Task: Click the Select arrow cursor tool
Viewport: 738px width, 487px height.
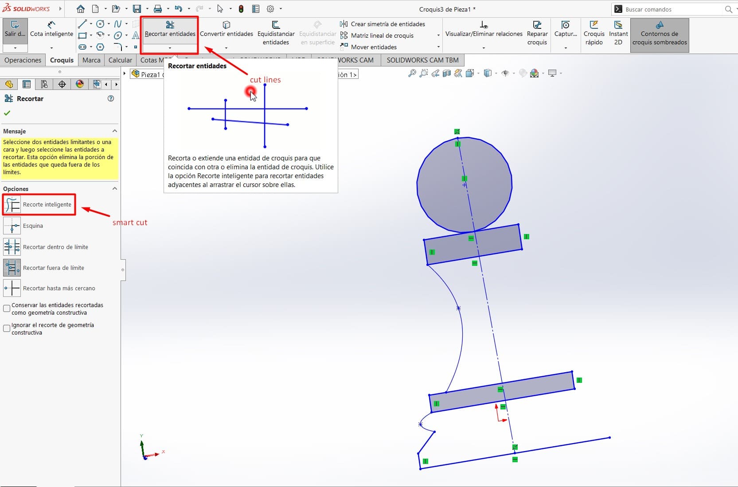Action: (220, 9)
